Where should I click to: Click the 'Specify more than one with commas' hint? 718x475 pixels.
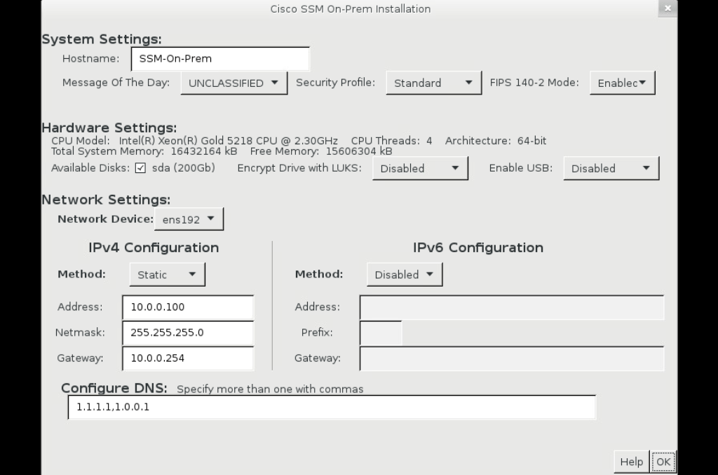(270, 390)
